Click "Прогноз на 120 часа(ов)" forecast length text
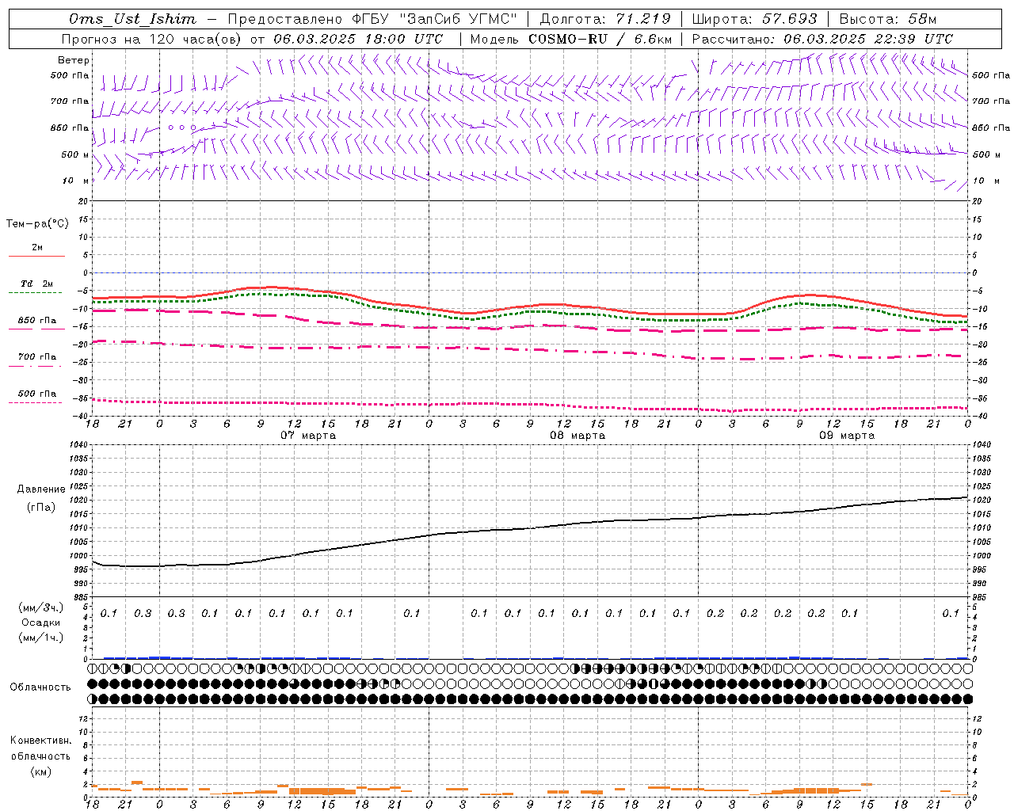The image size is (1014, 811). [153, 39]
